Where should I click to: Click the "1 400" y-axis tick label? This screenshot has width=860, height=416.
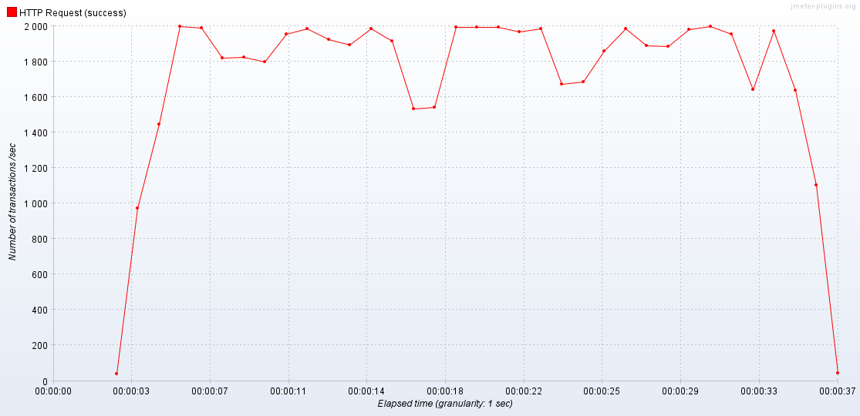coord(36,133)
